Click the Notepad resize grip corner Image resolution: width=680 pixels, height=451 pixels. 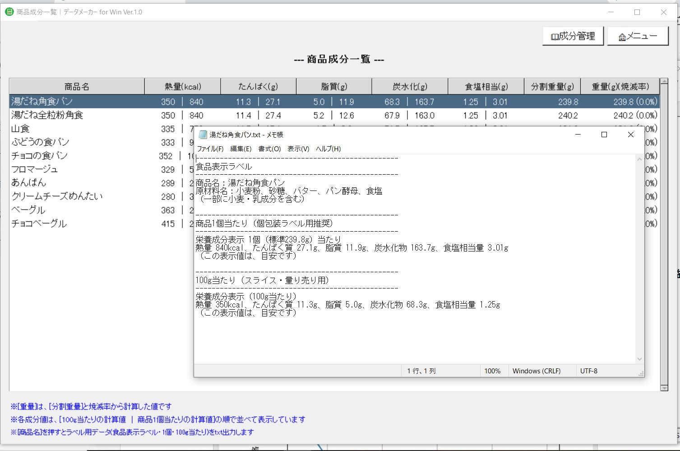(641, 374)
